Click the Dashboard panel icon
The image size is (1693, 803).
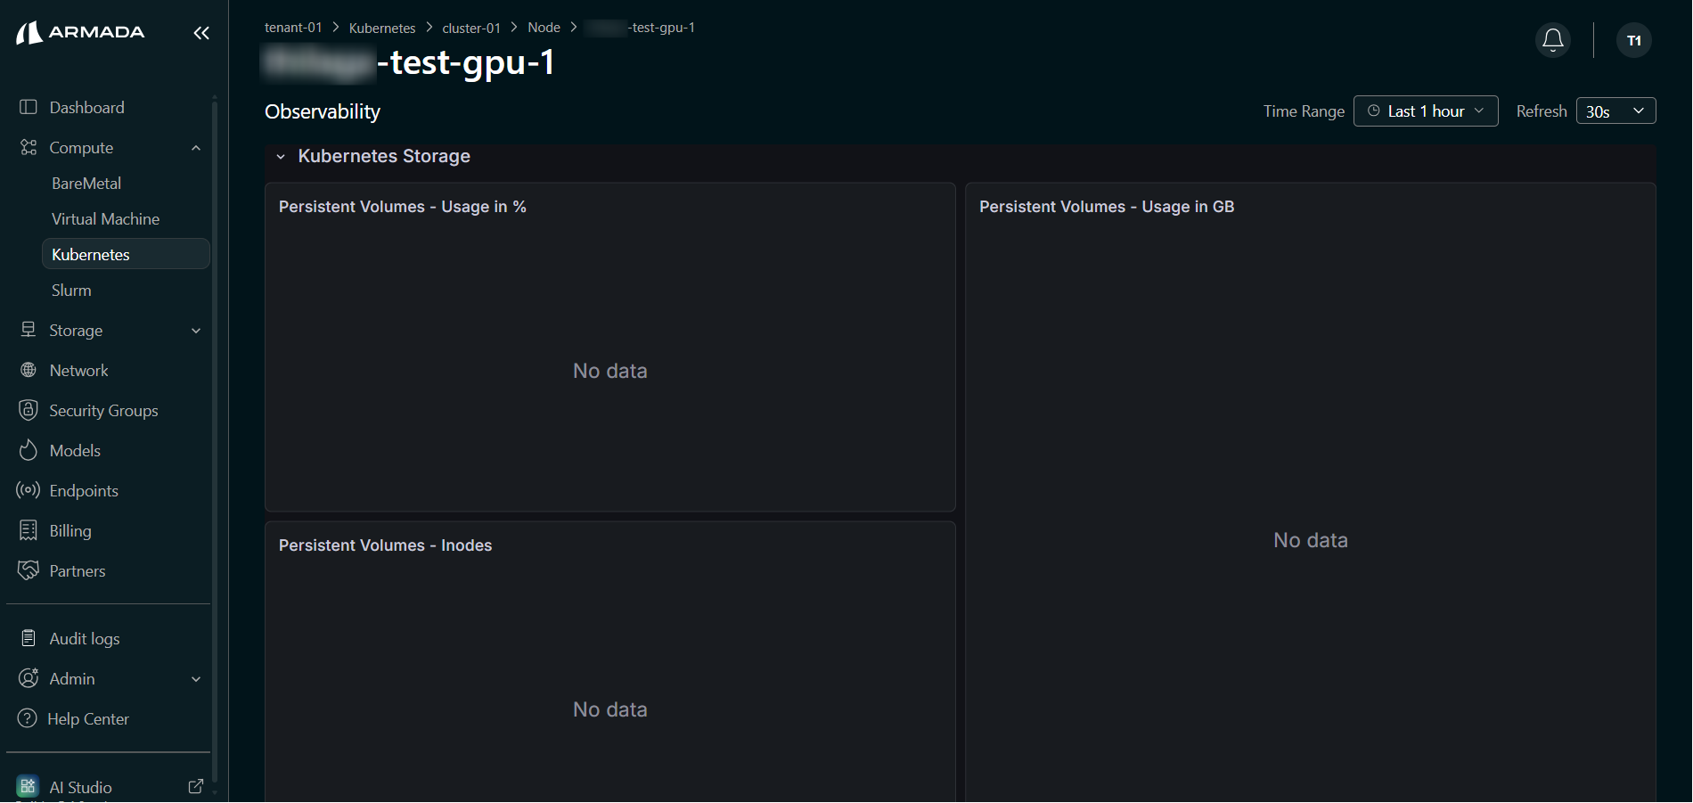(29, 107)
